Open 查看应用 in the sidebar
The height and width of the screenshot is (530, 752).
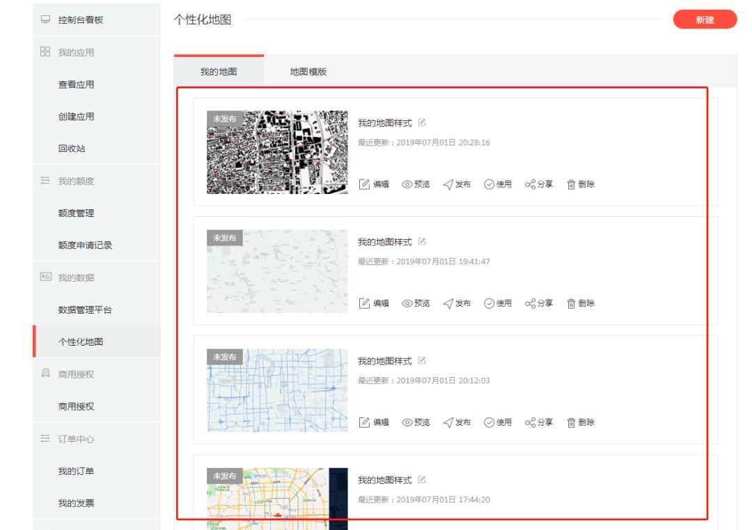click(x=76, y=84)
